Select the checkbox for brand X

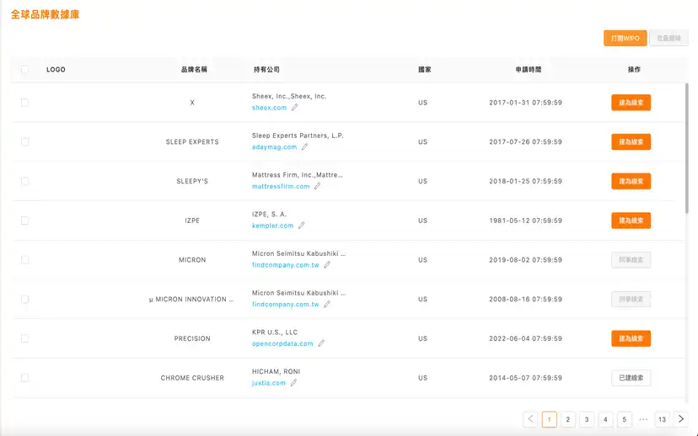tap(25, 102)
